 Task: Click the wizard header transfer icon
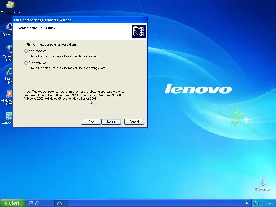click(x=139, y=31)
